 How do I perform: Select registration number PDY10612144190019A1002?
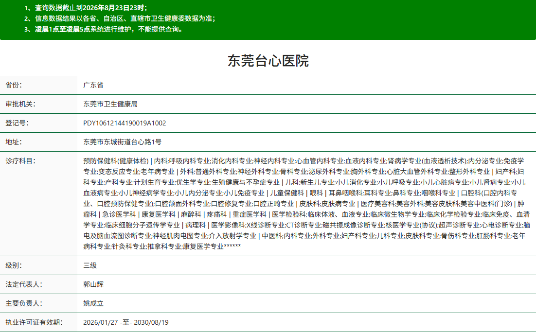[125, 123]
